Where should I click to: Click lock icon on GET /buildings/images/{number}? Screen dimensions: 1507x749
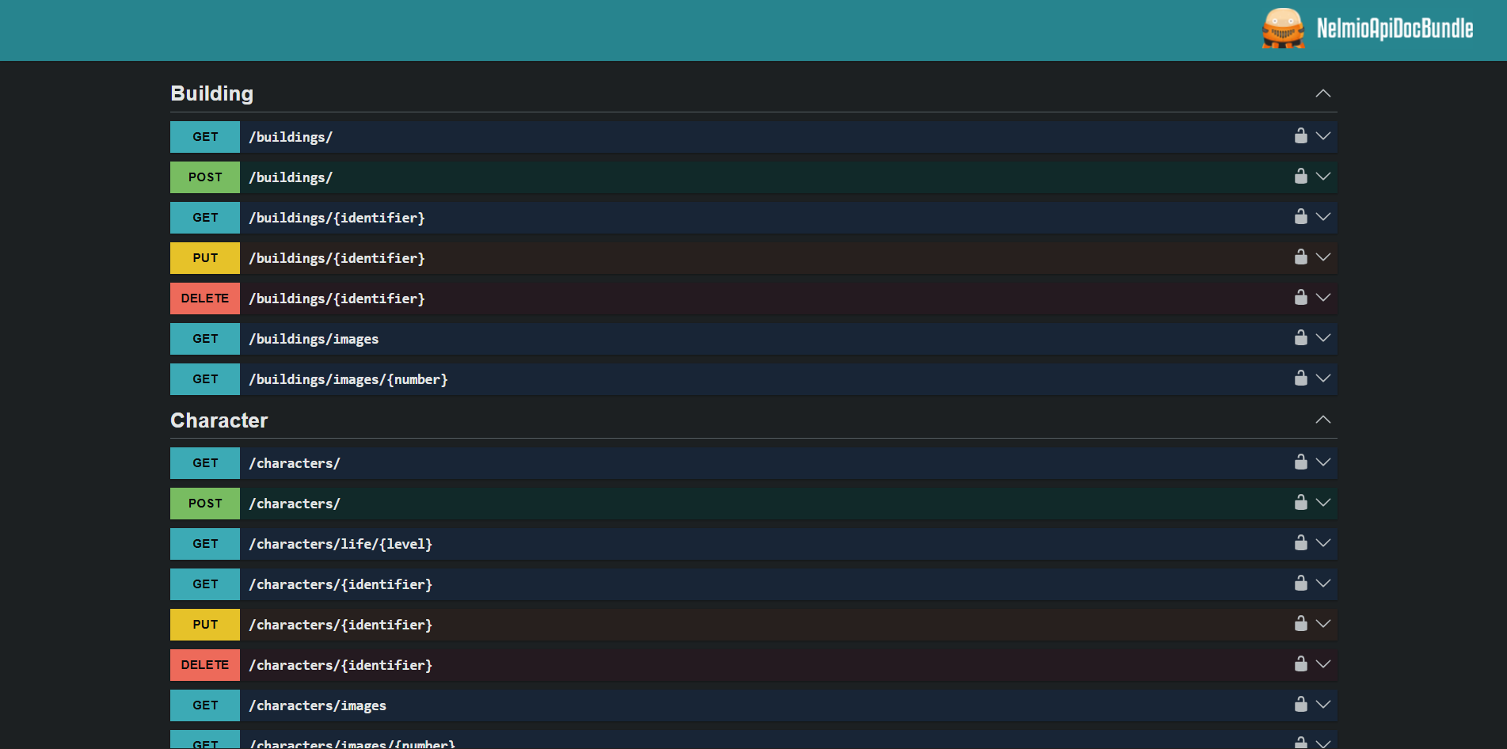(x=1300, y=378)
